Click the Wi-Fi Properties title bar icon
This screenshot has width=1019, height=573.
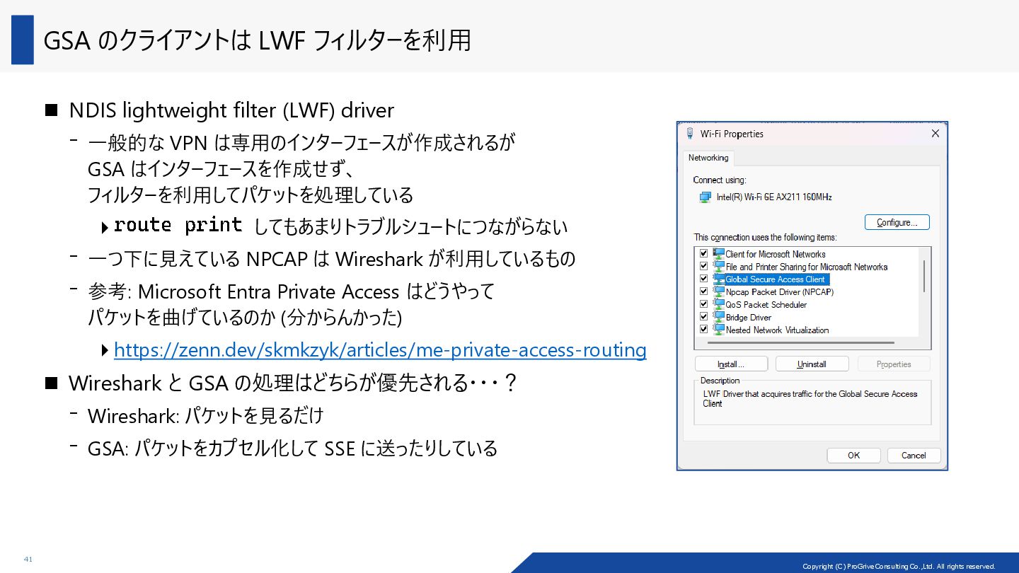[690, 133]
